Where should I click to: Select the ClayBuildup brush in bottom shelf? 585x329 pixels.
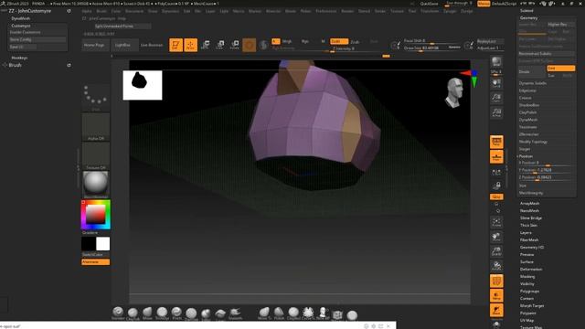tap(133, 313)
